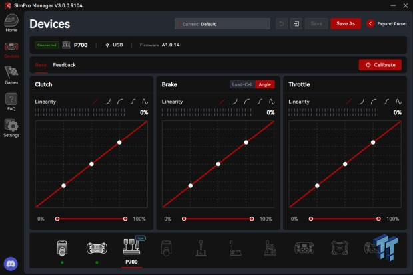This screenshot has width=413, height=275.
Task: Select the gear shifter device icon
Action: coord(201,248)
